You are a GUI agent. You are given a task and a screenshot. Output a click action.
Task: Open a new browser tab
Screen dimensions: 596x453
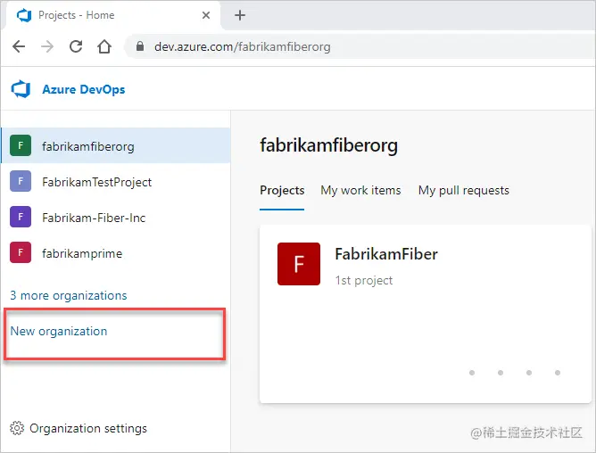[x=240, y=15]
